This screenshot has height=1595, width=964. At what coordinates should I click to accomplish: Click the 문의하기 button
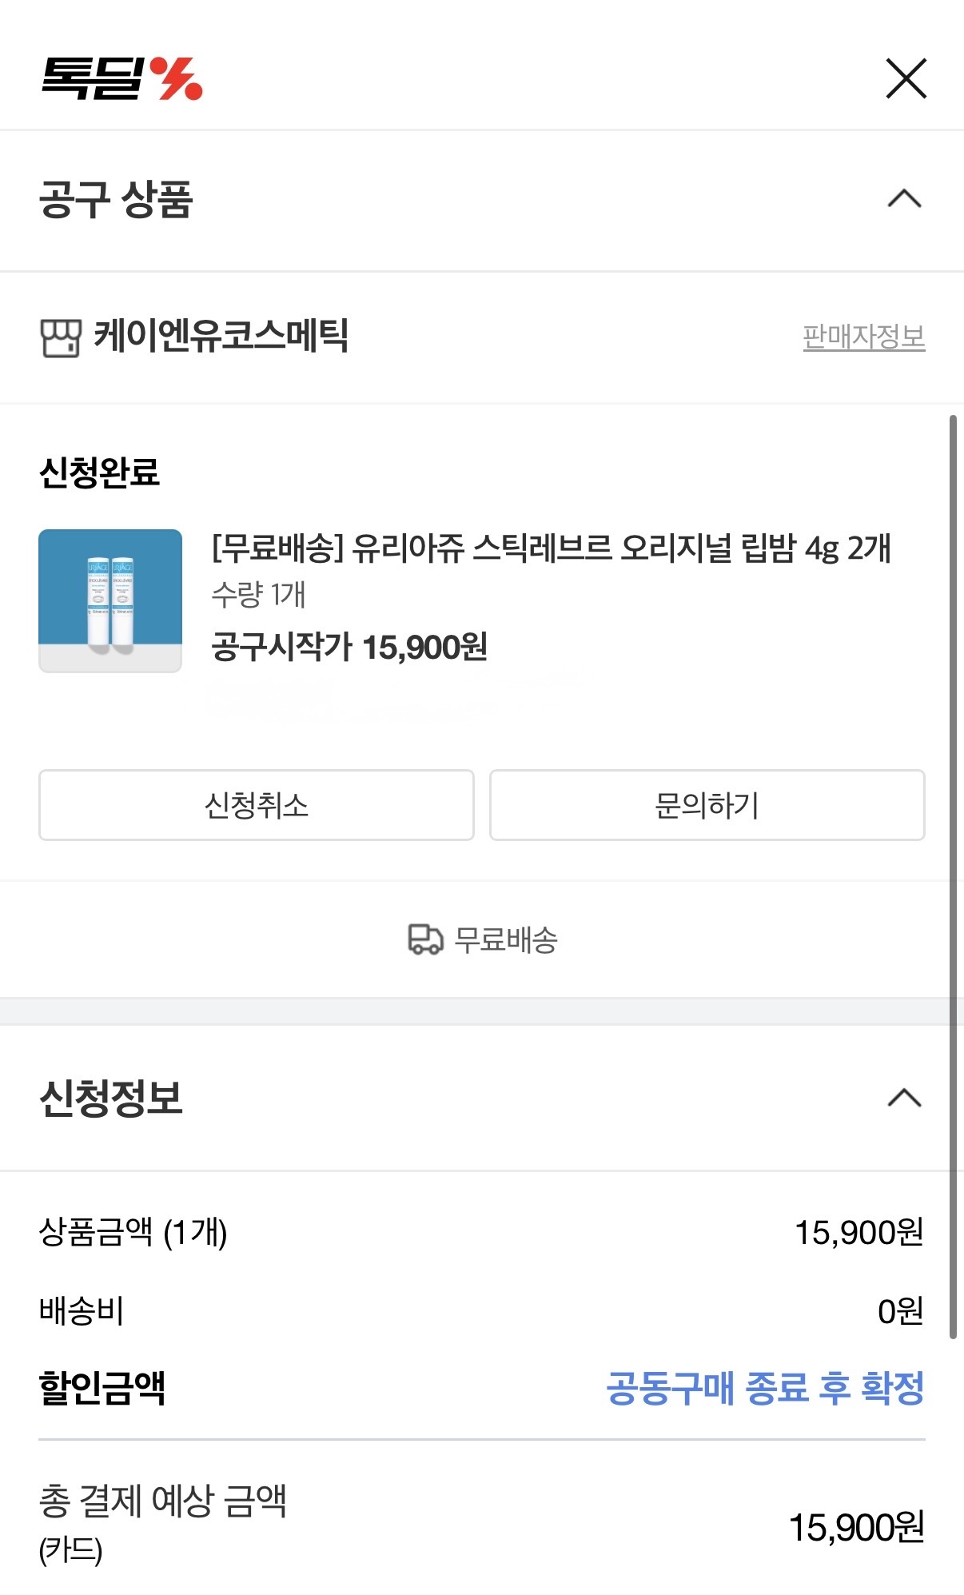pyautogui.click(x=707, y=805)
